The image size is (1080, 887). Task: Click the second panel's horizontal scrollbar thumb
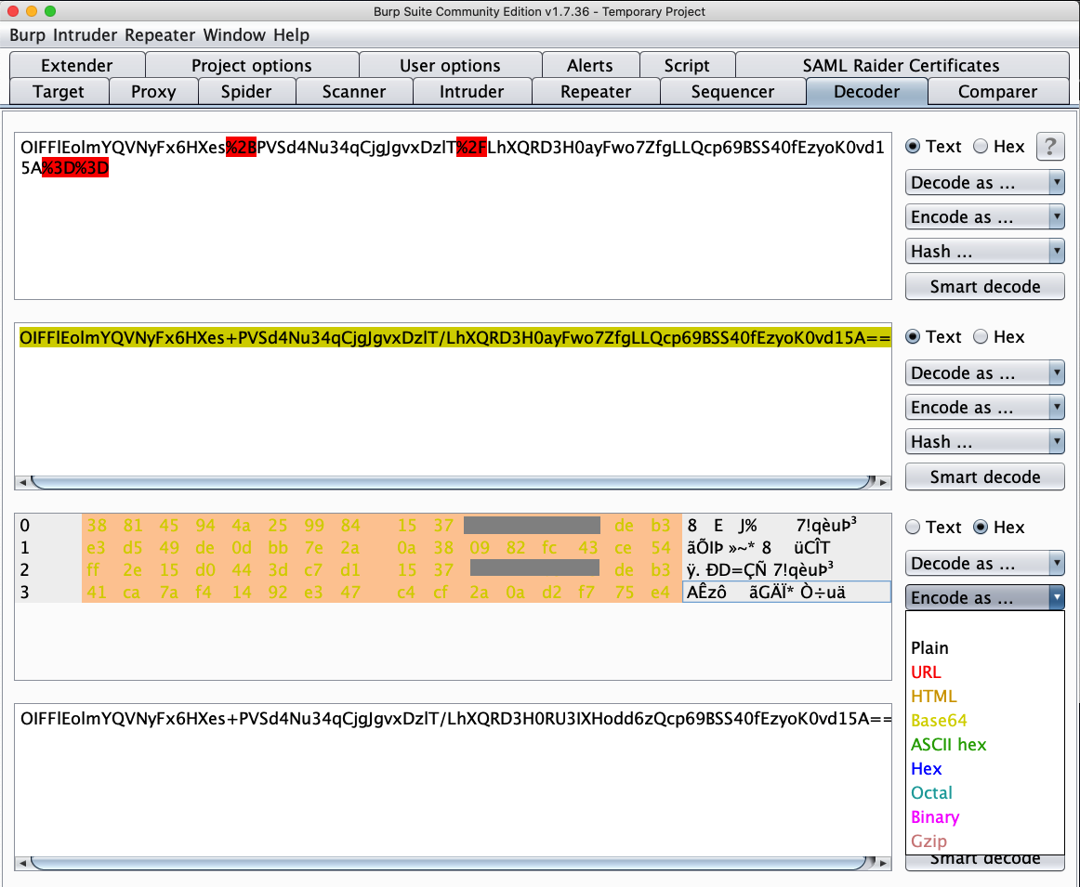tap(451, 482)
